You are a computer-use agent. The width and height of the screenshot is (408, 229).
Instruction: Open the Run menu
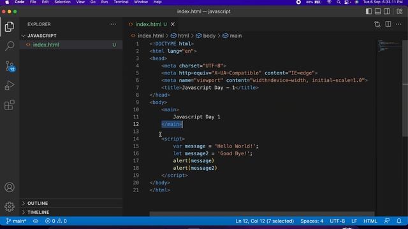pos(105,2)
